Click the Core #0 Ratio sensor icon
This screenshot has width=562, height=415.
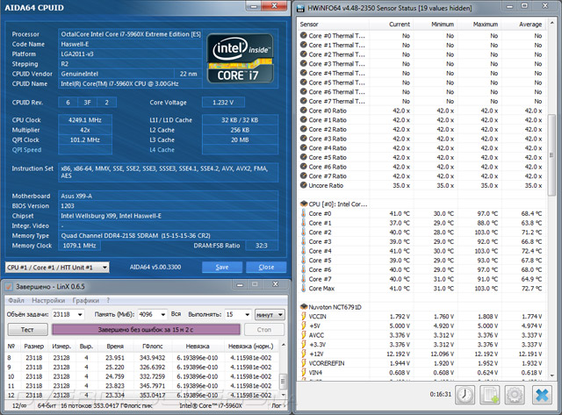tap(304, 111)
